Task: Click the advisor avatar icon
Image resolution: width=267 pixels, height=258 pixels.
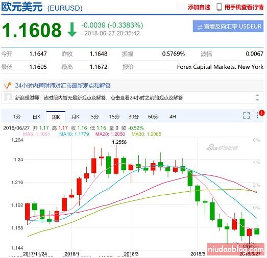Action: (8, 97)
